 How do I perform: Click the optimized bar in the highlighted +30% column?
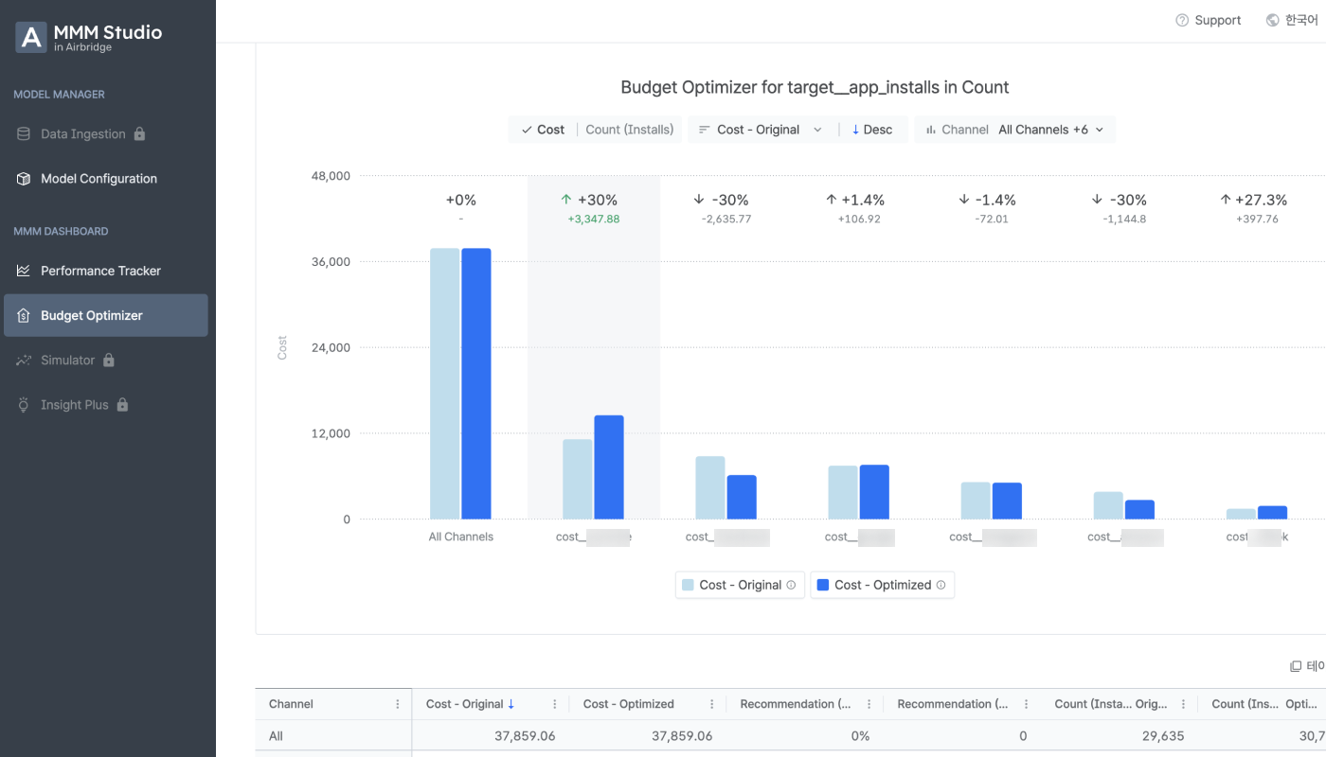click(x=609, y=467)
